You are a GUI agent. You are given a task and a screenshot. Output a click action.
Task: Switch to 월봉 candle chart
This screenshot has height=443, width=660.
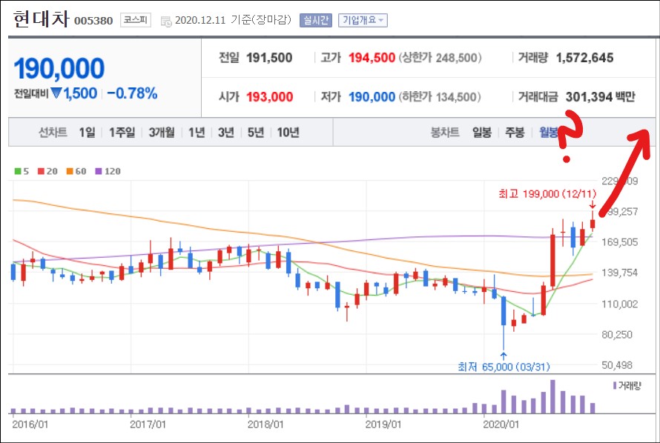[x=549, y=133]
